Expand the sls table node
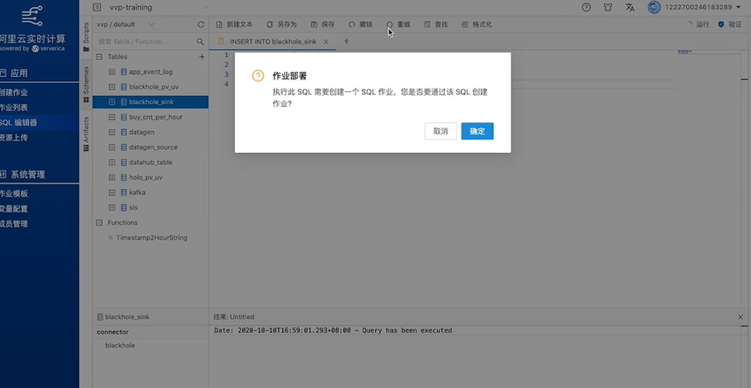751x388 pixels. [x=112, y=208]
